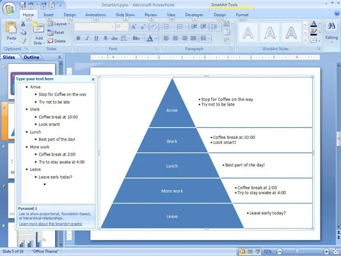Toggle bold formatting
This screenshot has height=256, width=341.
(x=79, y=38)
